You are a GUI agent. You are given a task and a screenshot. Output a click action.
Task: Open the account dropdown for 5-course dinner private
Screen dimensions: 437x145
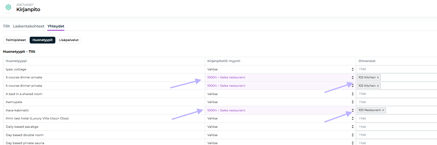[x=280, y=86]
